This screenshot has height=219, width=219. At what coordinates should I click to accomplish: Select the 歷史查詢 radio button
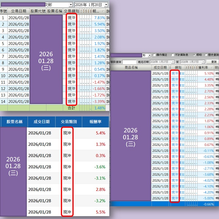(x=206, y=55)
